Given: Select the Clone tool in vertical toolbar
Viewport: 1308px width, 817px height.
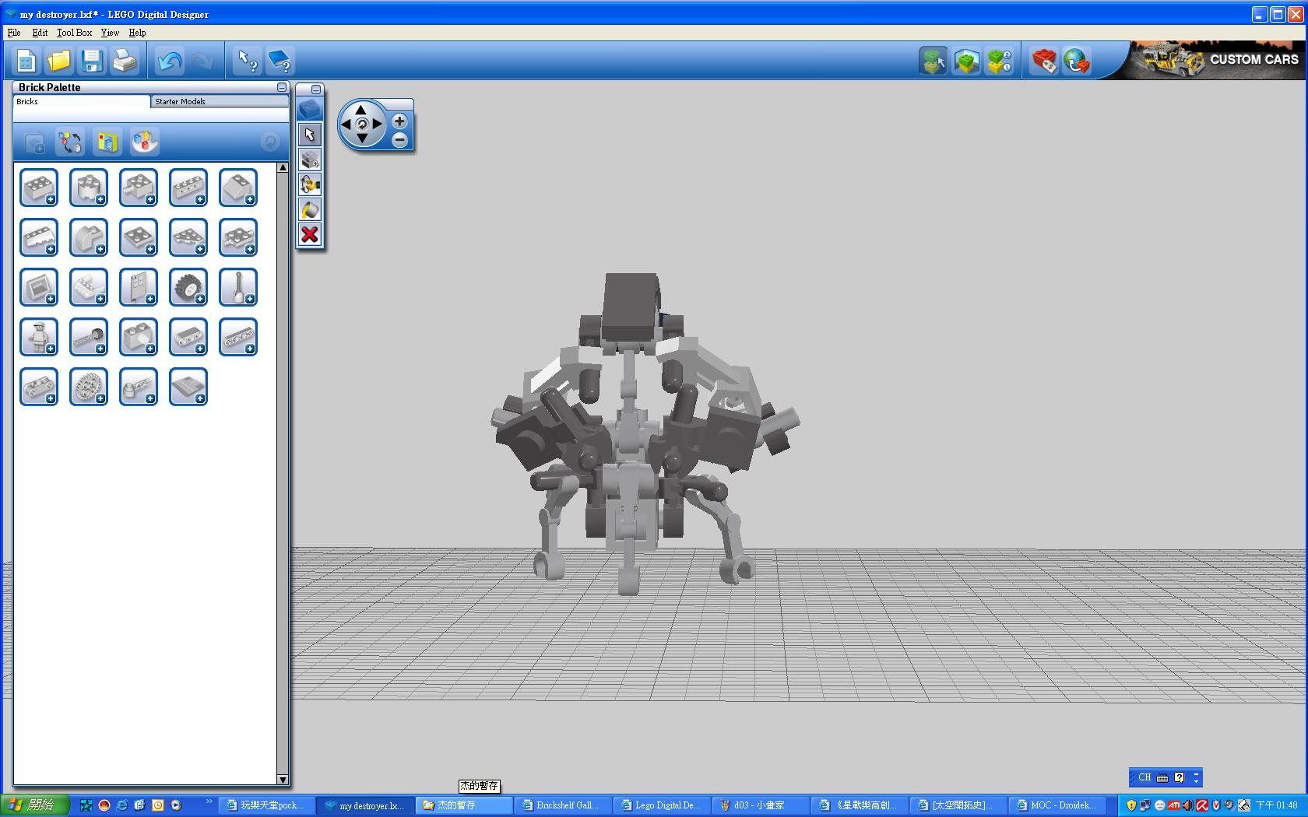Looking at the screenshot, I should (x=310, y=160).
